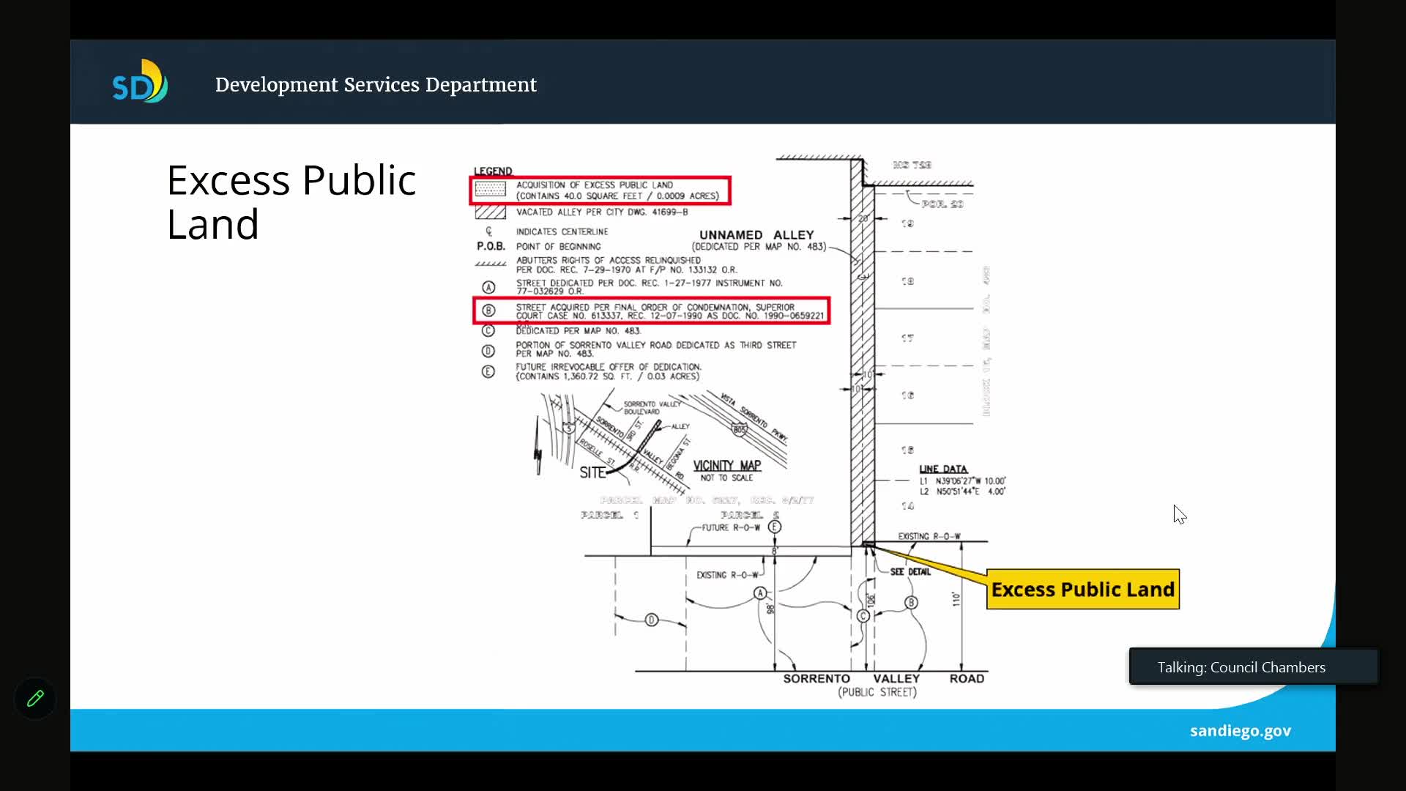The height and width of the screenshot is (791, 1406).
Task: Click the north arrow on vicinity map
Action: point(538,448)
